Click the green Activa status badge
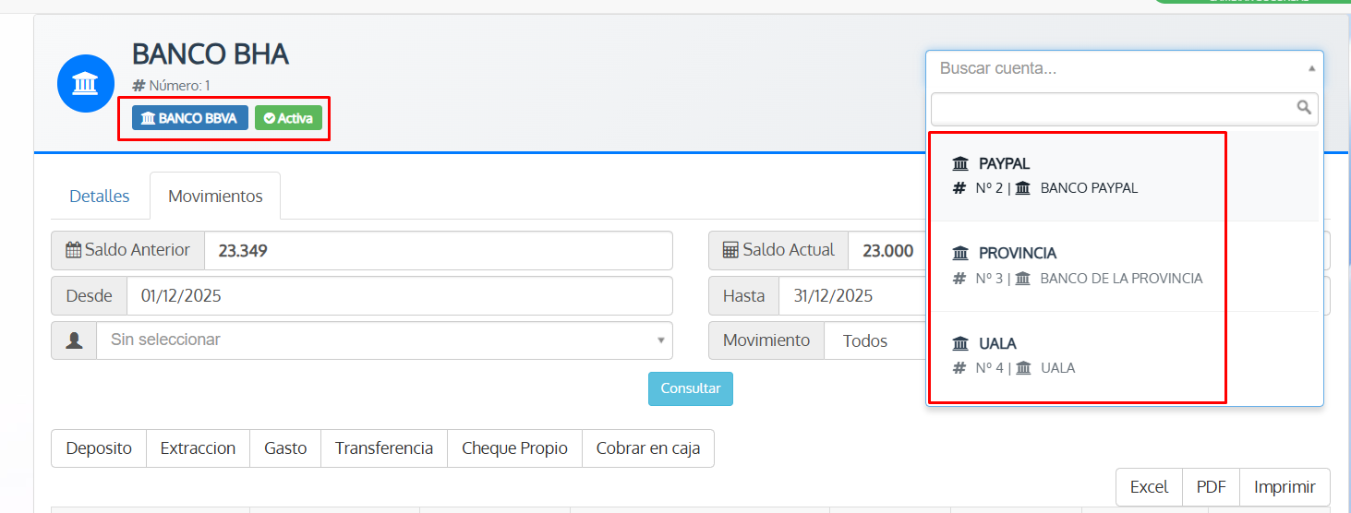This screenshot has width=1351, height=513. tap(288, 118)
